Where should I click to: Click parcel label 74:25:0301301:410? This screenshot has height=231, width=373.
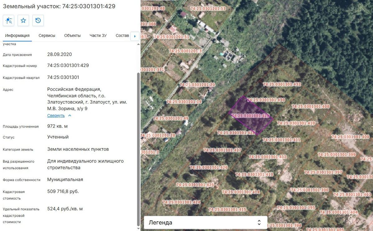tap(296, 123)
